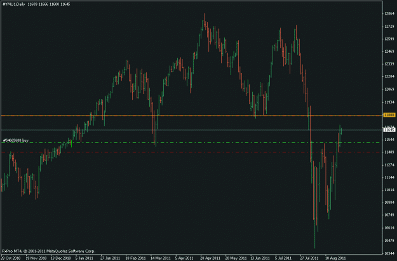The image size is (397, 261).
Task: Click the 5 Apr 2011 date label
Action: (184, 258)
